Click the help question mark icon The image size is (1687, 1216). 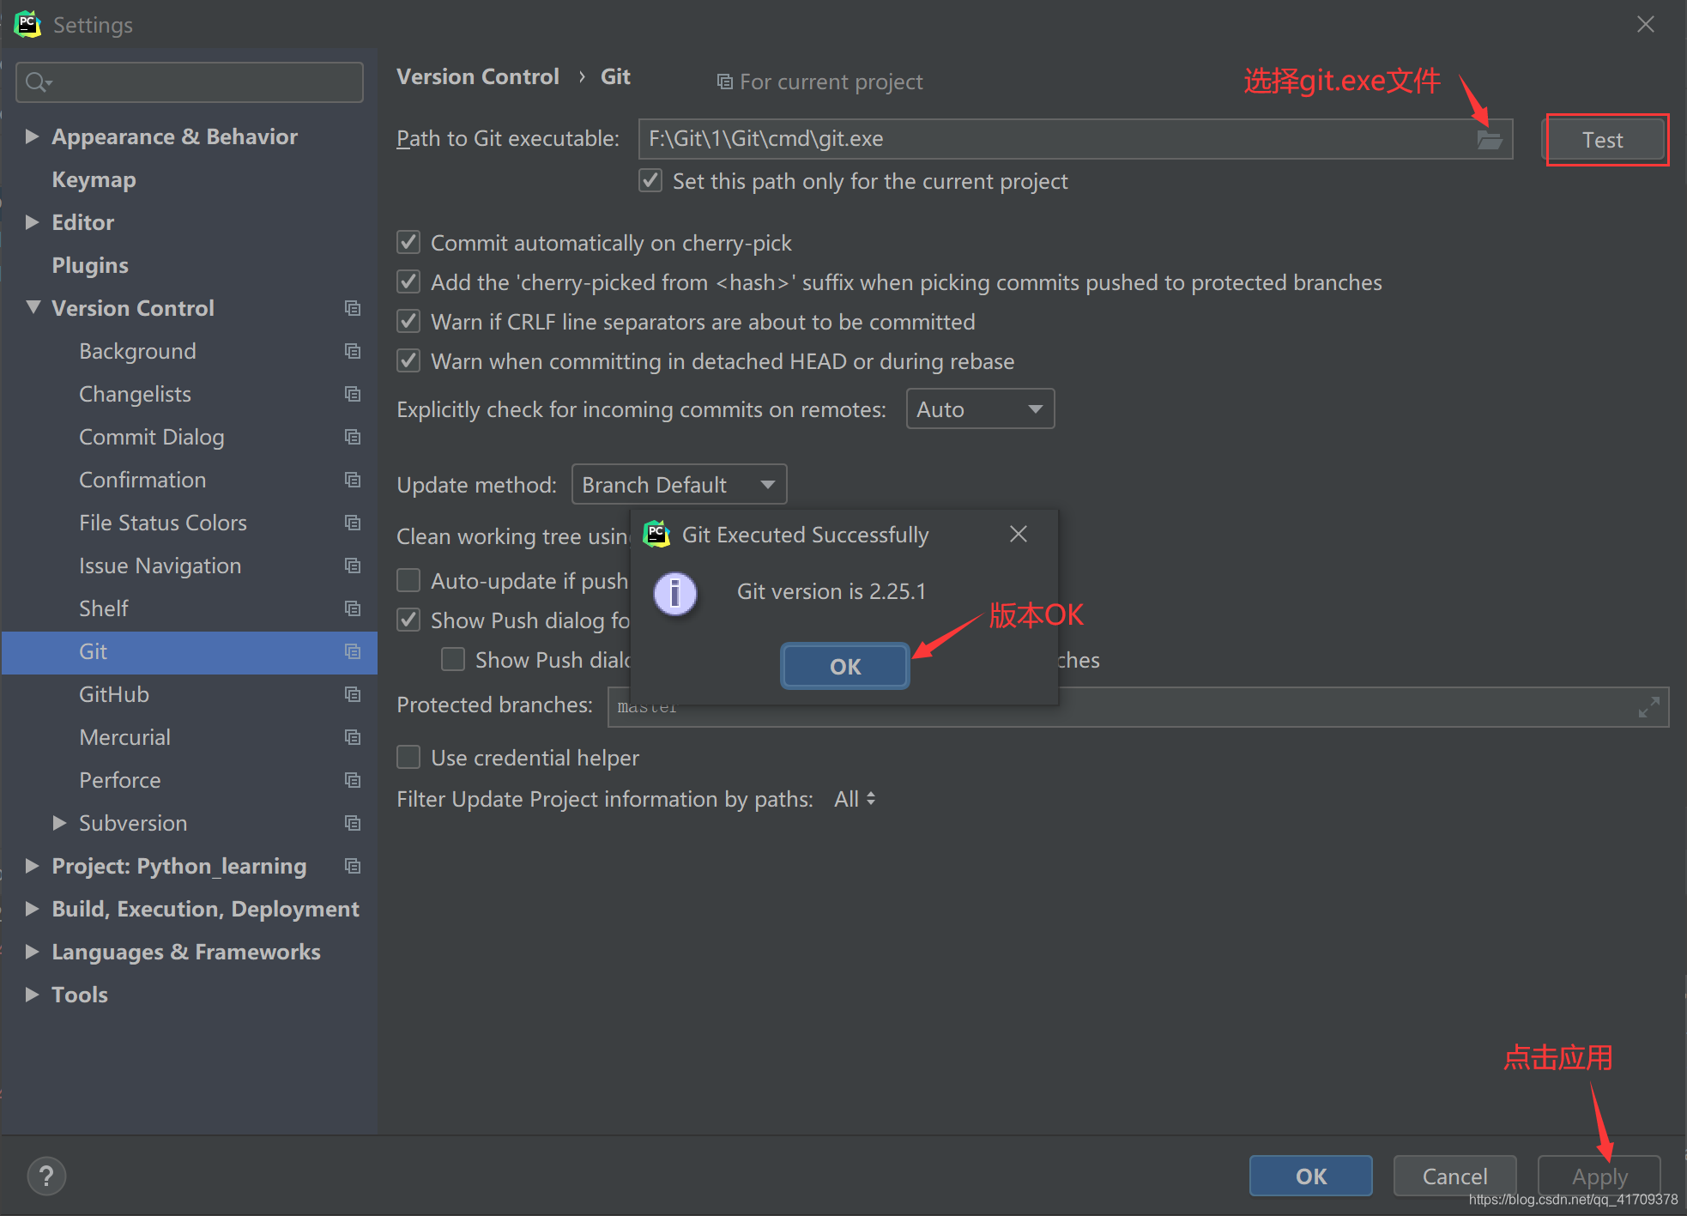pos(46,1176)
